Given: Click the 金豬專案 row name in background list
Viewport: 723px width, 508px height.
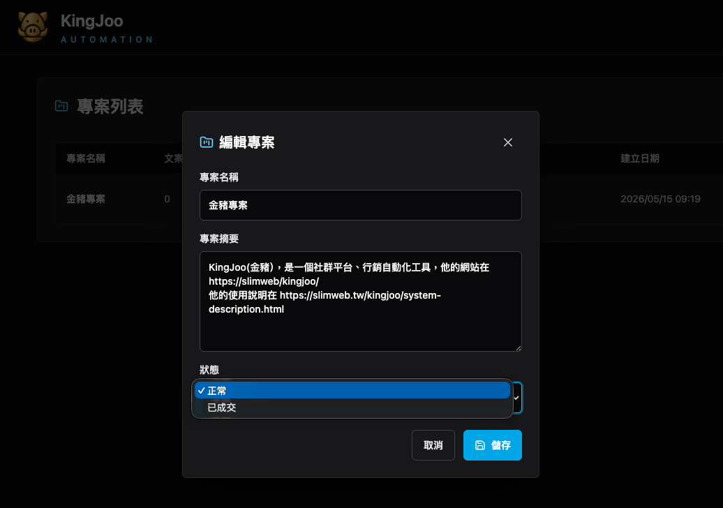Looking at the screenshot, I should coord(86,199).
